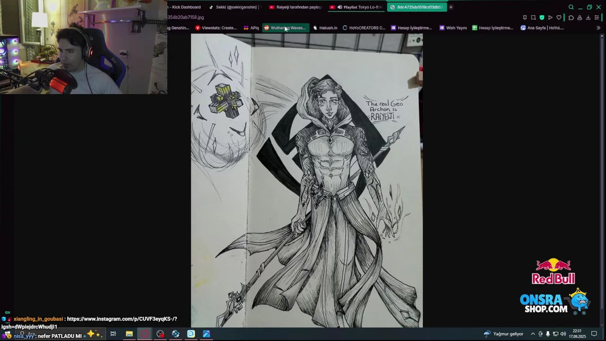Click the snapshot icon in browser toolbar
Image resolution: width=606 pixels, height=341 pixels.
[533, 18]
